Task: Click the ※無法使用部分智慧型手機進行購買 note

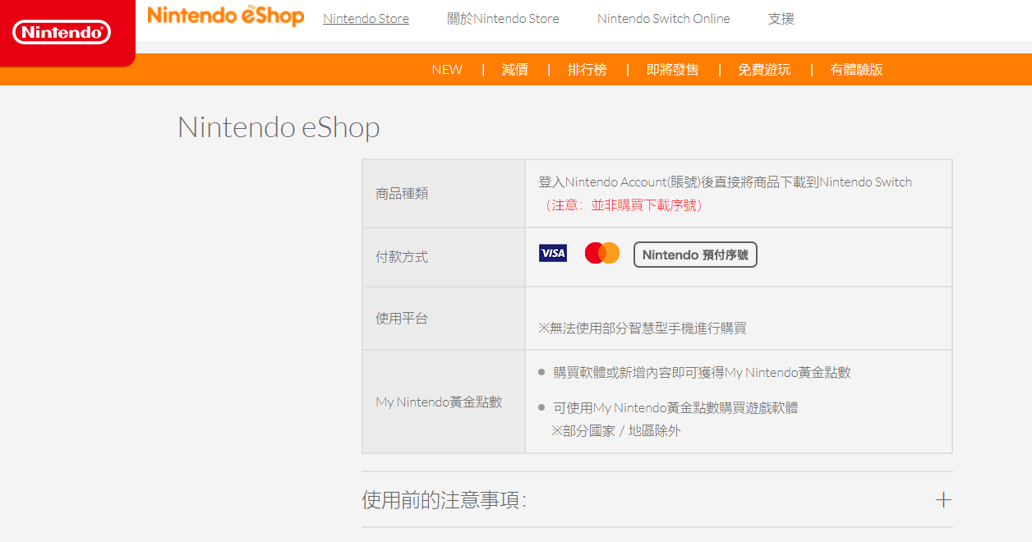Action: pos(643,328)
